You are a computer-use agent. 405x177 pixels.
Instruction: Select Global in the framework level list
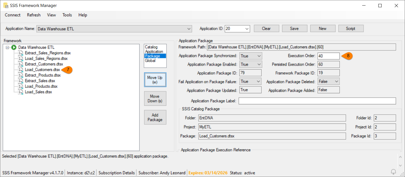click(150, 60)
